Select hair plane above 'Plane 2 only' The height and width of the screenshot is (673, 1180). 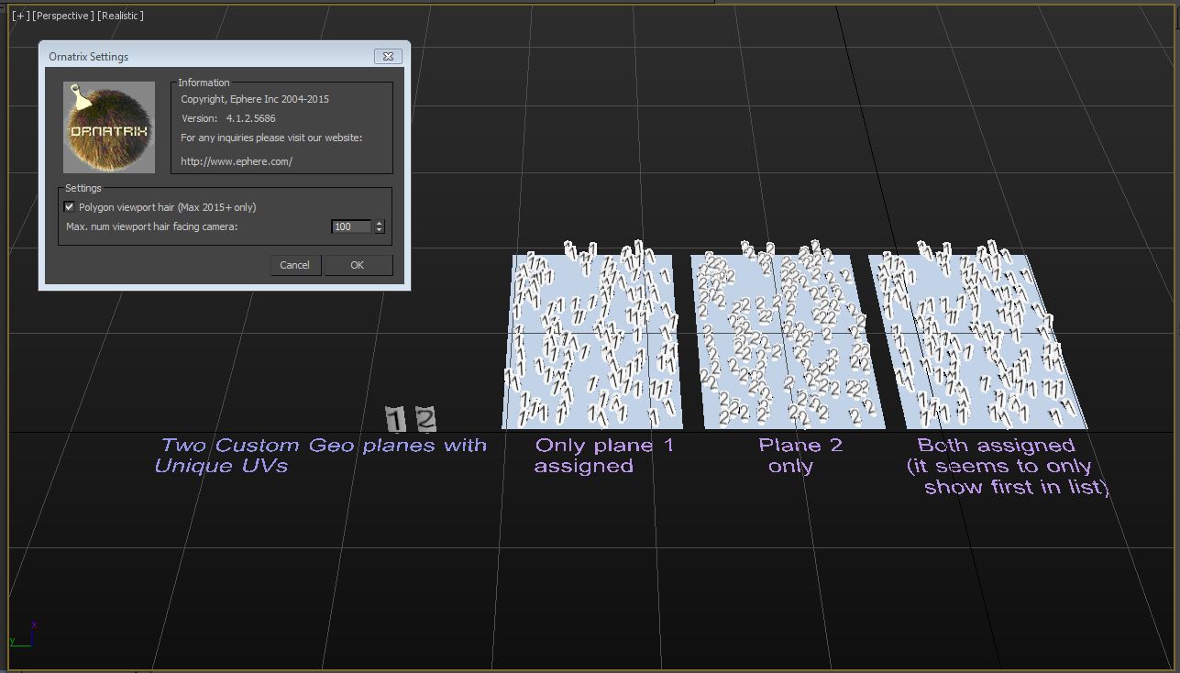coord(786,341)
